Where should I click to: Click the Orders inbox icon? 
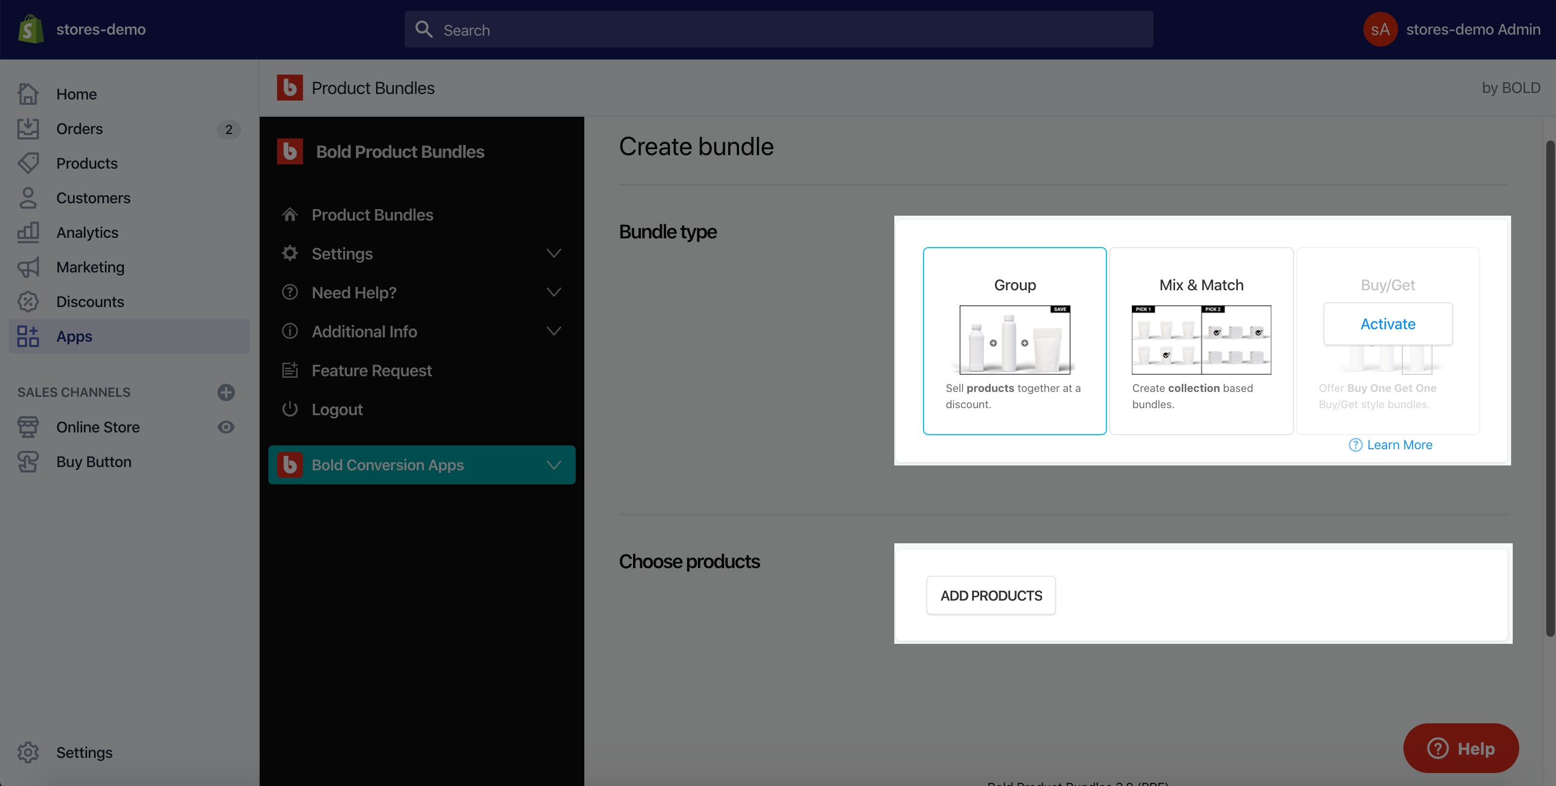pos(28,129)
